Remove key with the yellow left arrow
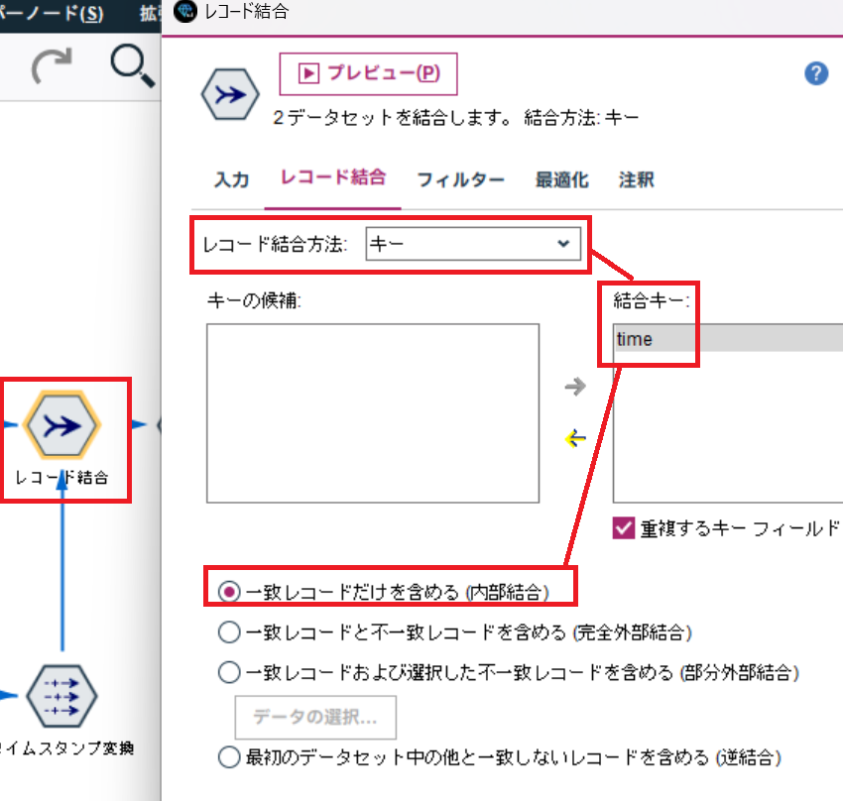 click(575, 438)
